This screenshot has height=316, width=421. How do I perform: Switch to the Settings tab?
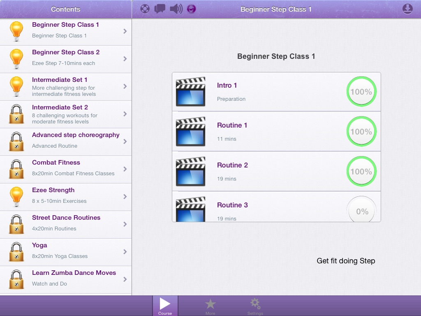point(255,307)
